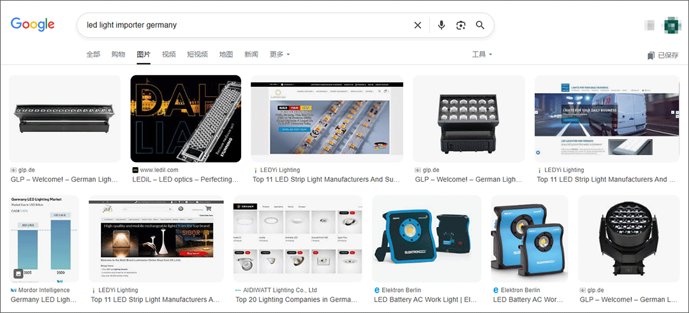Switch to the 地图 tab
Screen dimensions: 689x313
click(x=226, y=54)
